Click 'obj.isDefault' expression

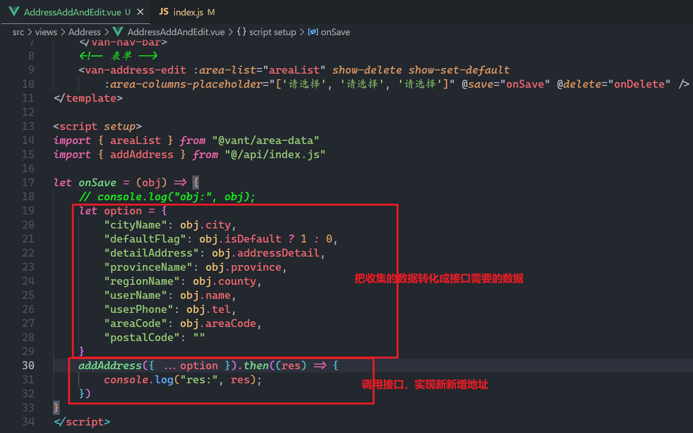coord(240,239)
